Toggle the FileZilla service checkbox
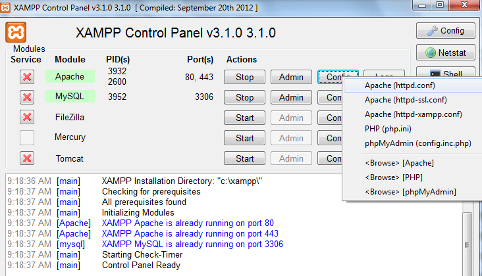482x276 pixels. click(x=27, y=118)
